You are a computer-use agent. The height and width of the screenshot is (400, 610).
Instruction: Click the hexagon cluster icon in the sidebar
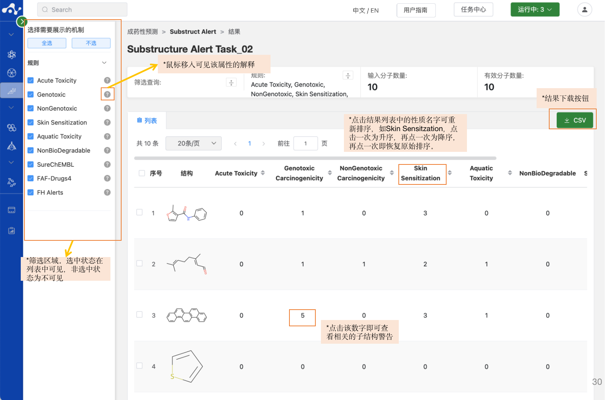11,127
